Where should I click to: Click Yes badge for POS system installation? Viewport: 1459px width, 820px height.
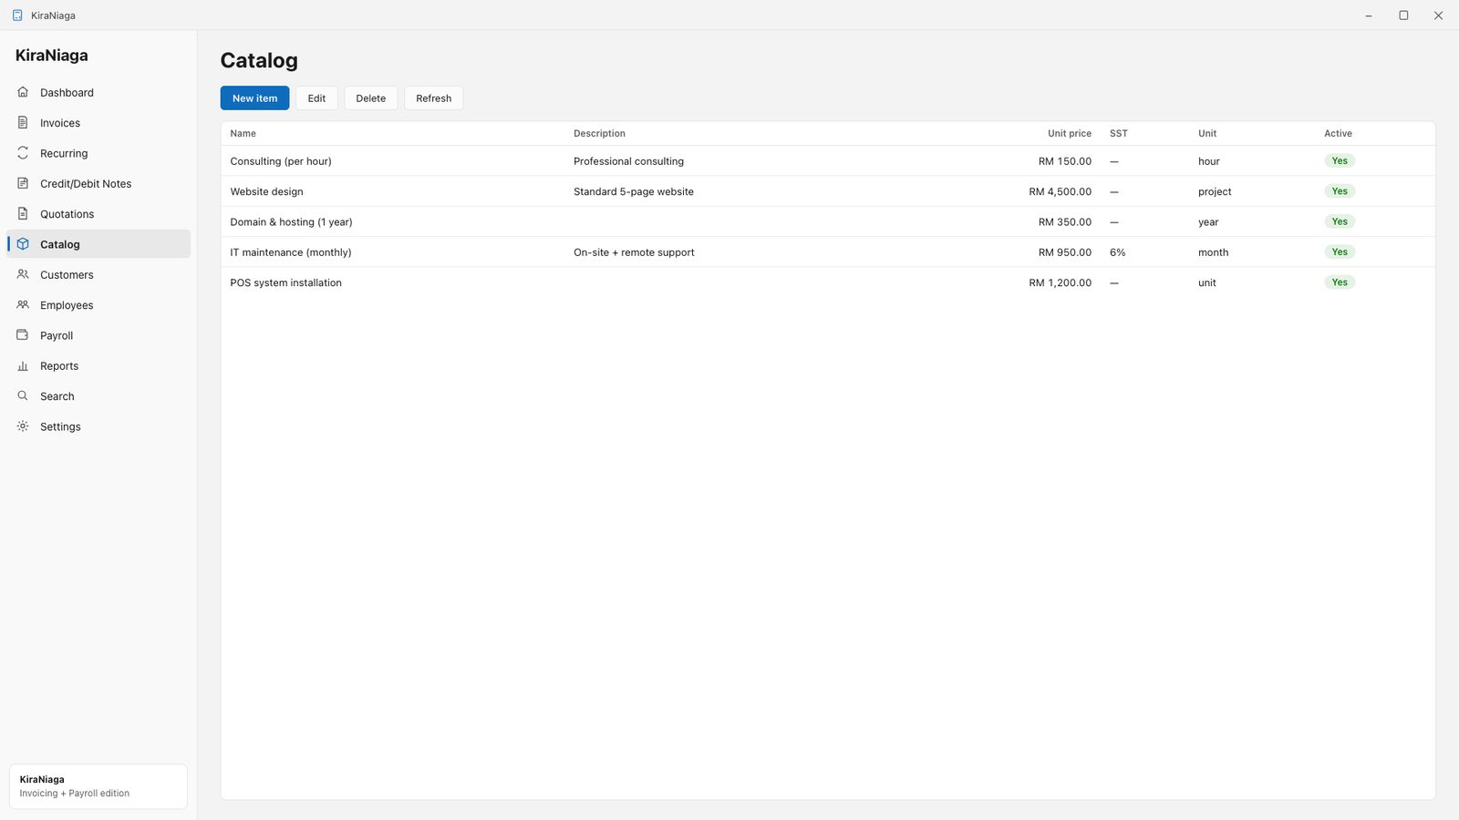pyautogui.click(x=1339, y=282)
